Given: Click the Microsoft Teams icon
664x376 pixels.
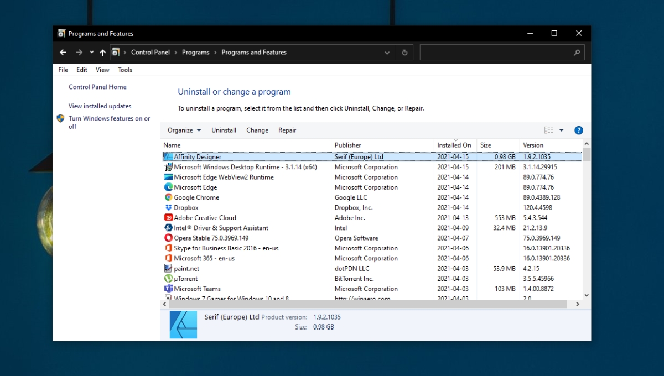Looking at the screenshot, I should coord(169,289).
